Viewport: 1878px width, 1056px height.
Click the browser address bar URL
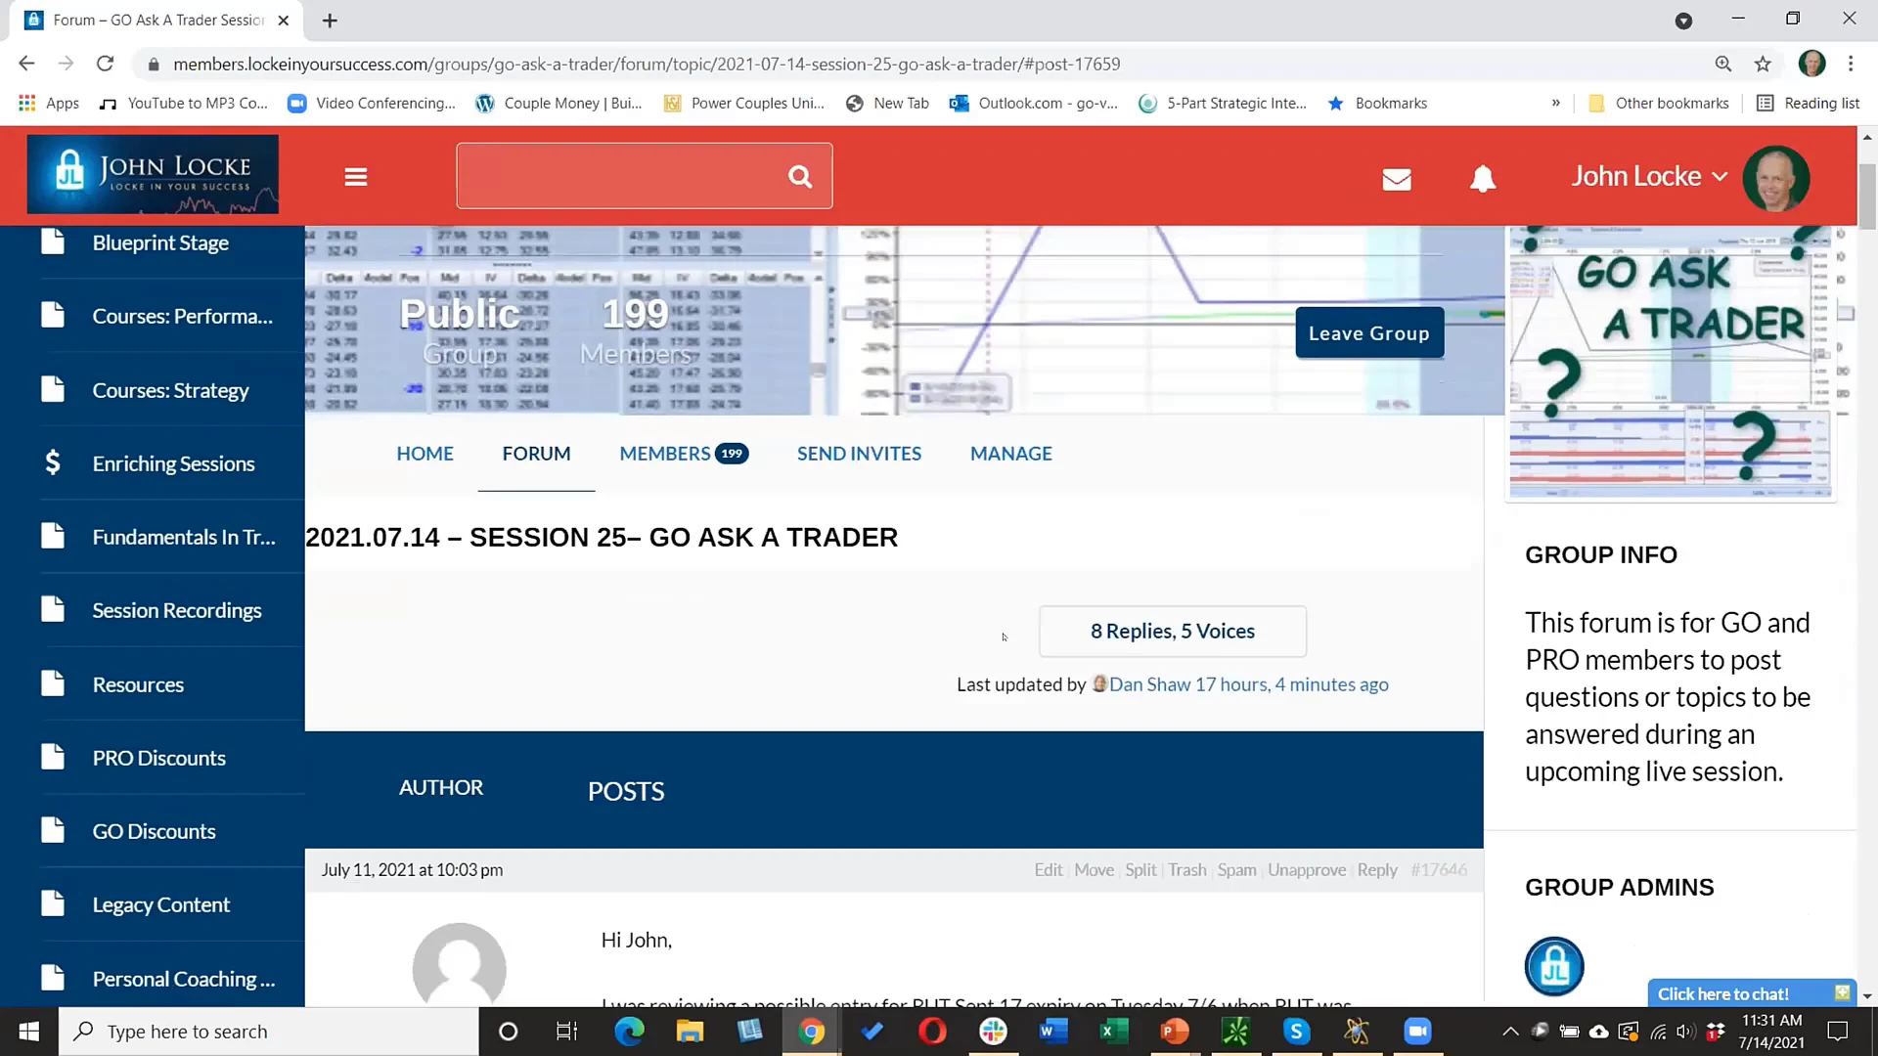[x=647, y=65]
